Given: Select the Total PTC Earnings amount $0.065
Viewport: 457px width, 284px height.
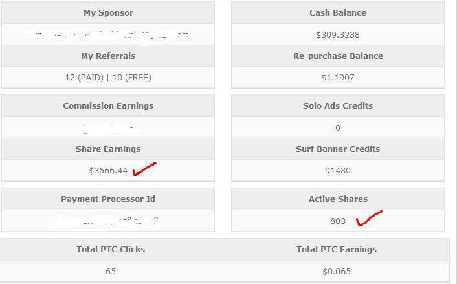Looking at the screenshot, I should 337,272.
